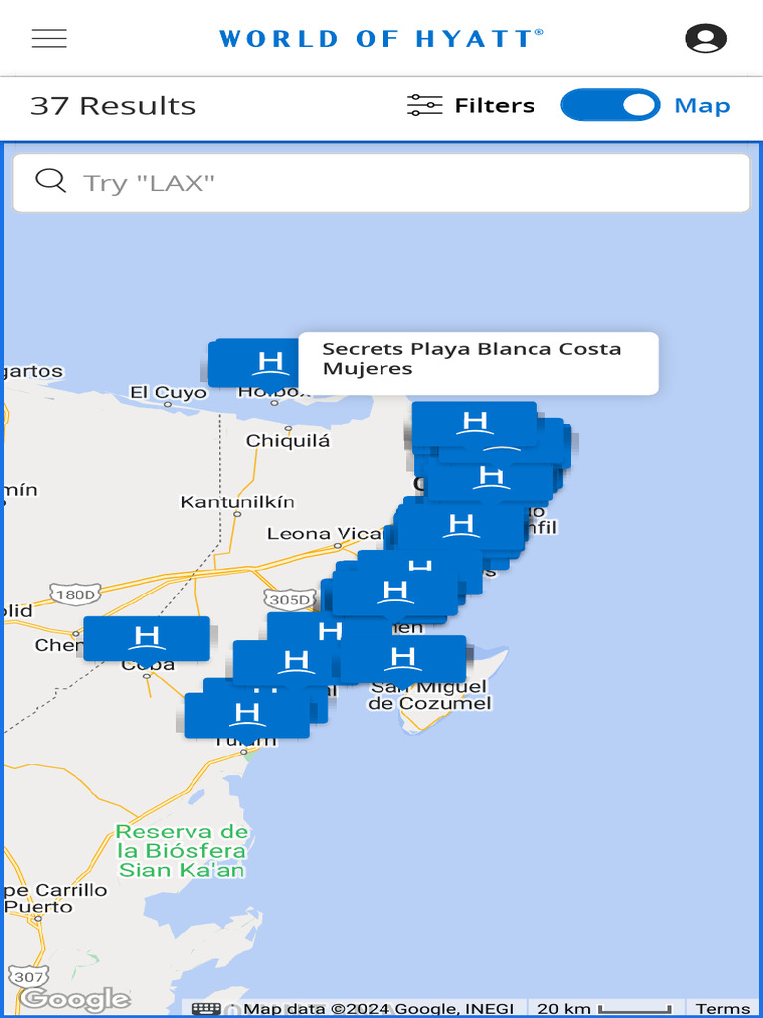Click the World of Hyatt logo

[x=381, y=39]
